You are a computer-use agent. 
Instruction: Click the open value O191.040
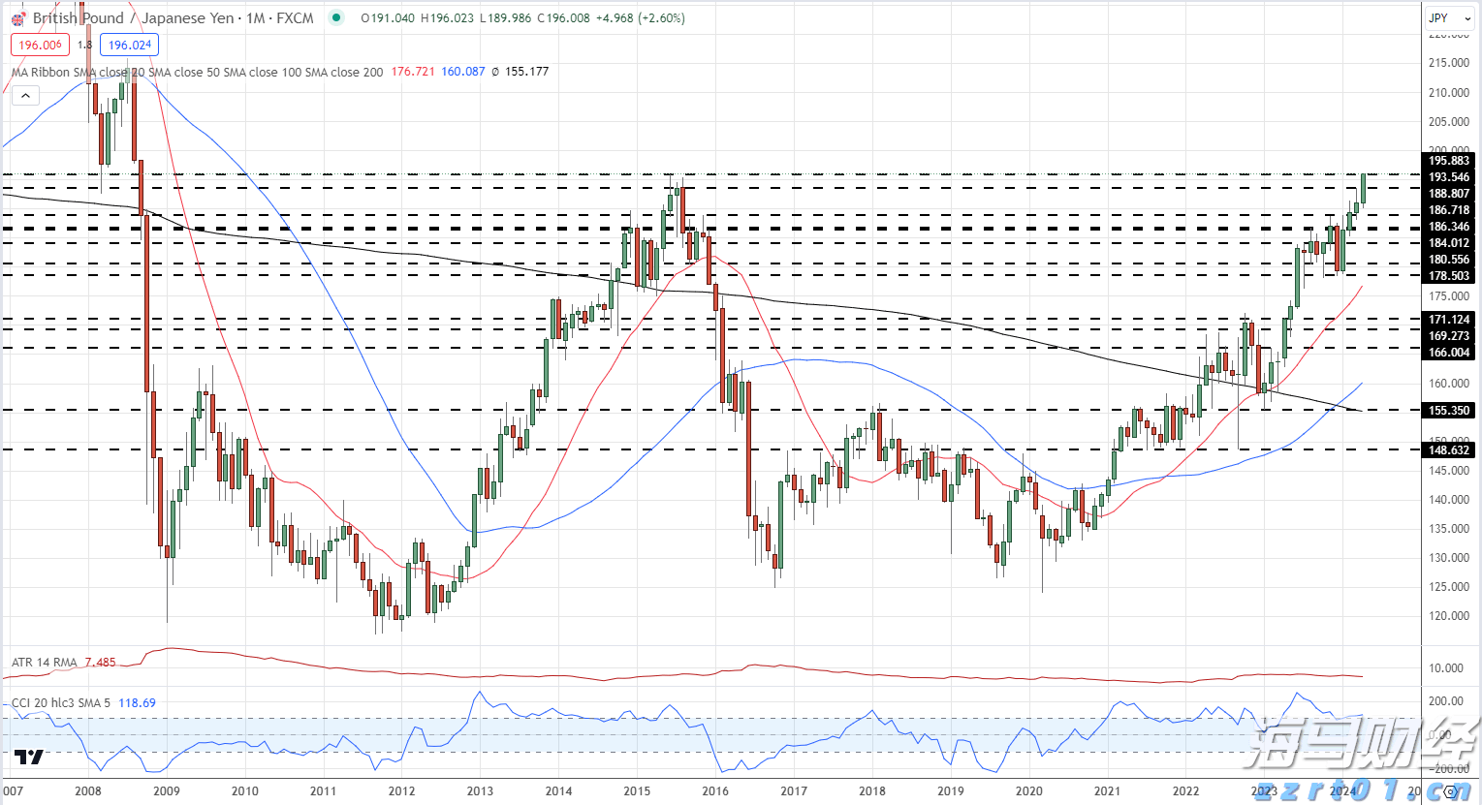(388, 18)
